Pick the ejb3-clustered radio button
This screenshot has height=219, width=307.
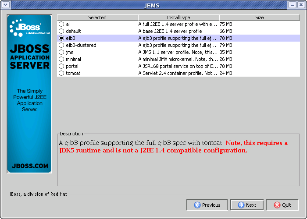(x=61, y=45)
